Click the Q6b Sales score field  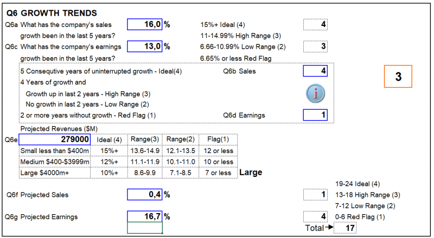pyautogui.click(x=315, y=71)
